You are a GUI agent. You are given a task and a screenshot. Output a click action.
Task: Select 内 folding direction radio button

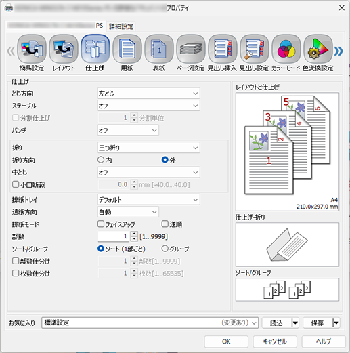click(101, 160)
